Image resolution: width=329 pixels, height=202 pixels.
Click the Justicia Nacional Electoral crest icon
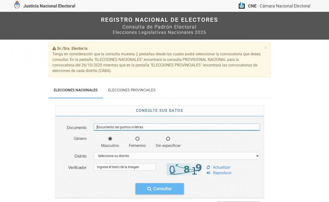[x=17, y=5]
